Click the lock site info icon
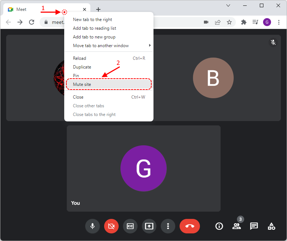The height and width of the screenshot is (241, 287). click(46, 22)
